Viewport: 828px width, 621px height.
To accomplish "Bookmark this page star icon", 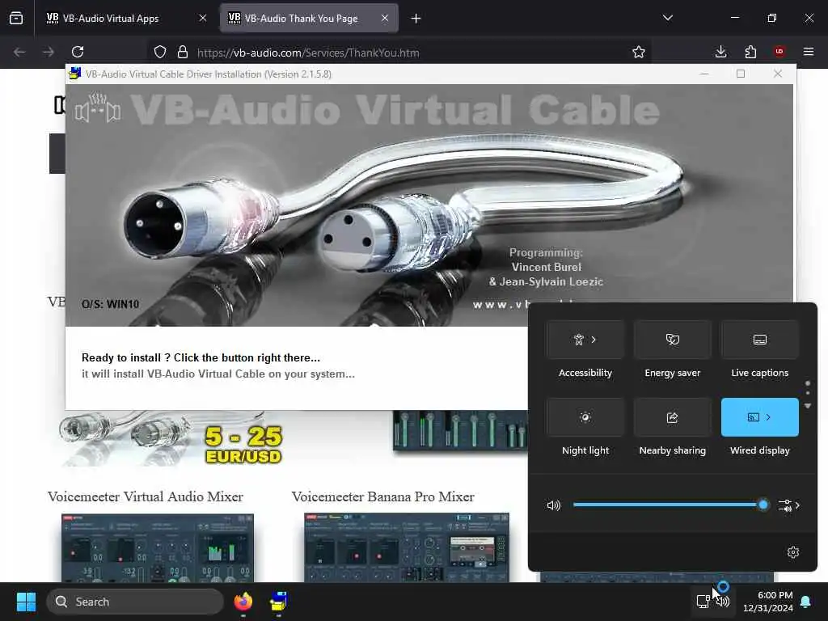I will point(639,52).
